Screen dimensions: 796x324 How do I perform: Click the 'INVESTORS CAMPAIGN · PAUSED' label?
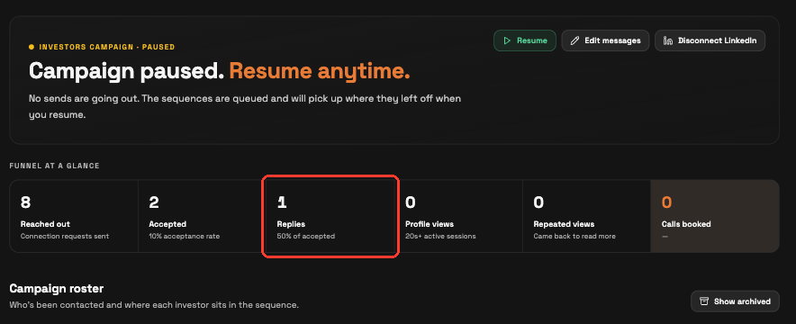click(x=106, y=47)
